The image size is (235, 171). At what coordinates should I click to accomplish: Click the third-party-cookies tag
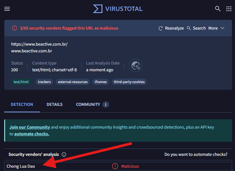pyautogui.click(x=129, y=82)
